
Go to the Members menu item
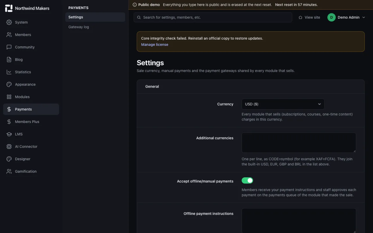click(x=31, y=35)
